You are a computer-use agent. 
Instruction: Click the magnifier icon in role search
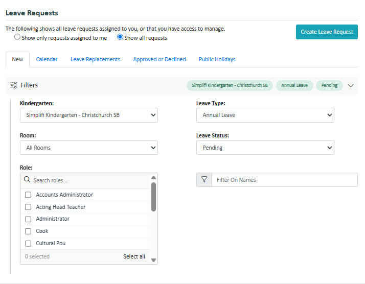point(27,179)
